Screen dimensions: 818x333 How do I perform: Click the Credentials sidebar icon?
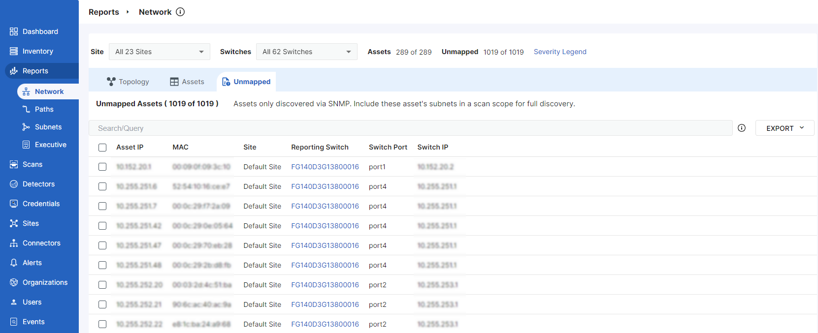point(14,204)
